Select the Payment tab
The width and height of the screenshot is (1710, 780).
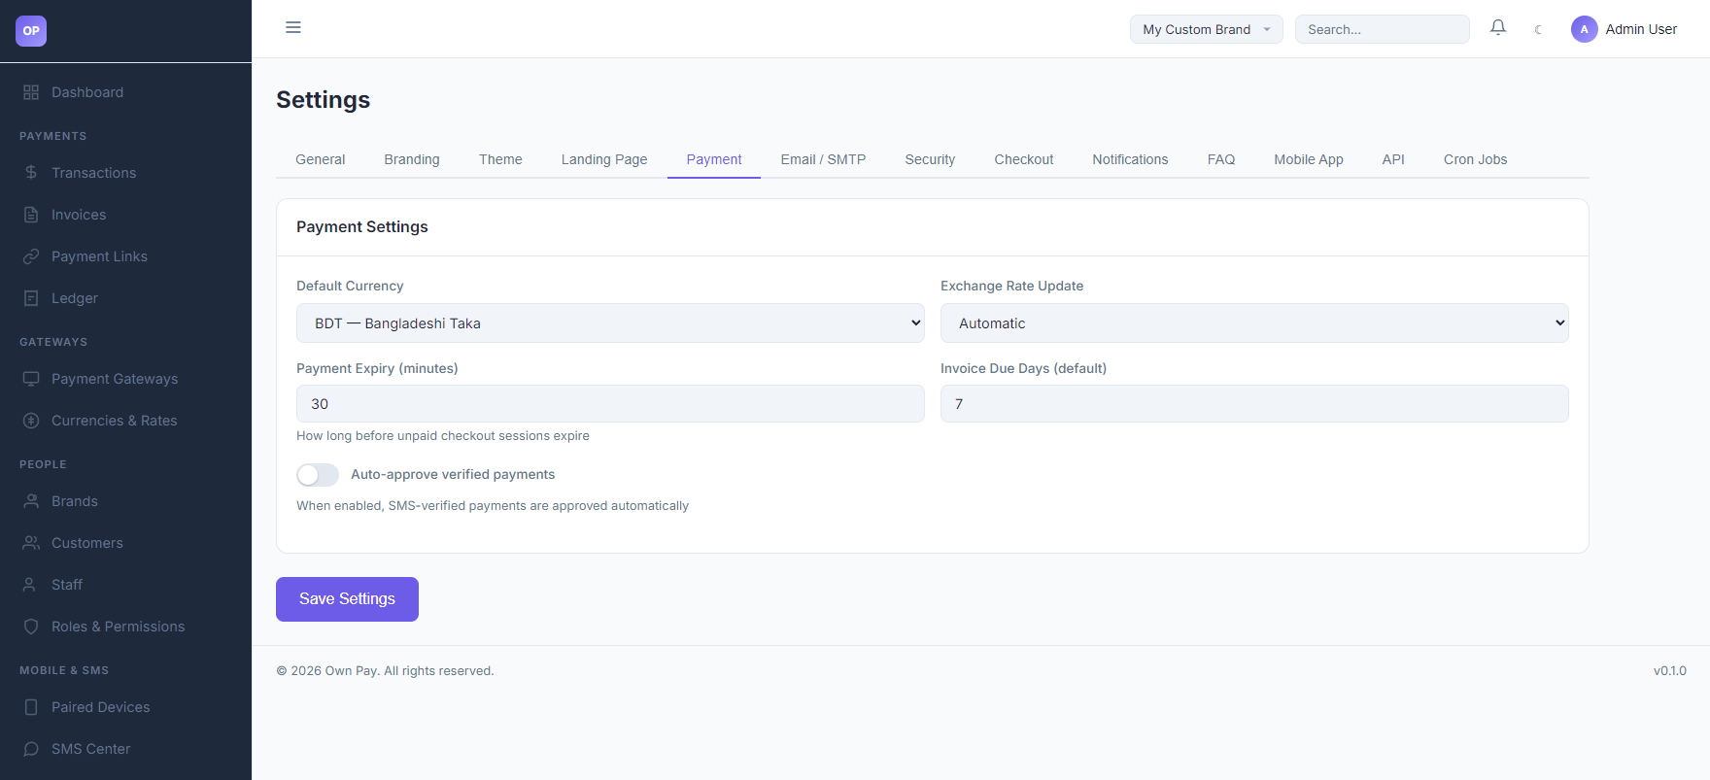(x=714, y=159)
